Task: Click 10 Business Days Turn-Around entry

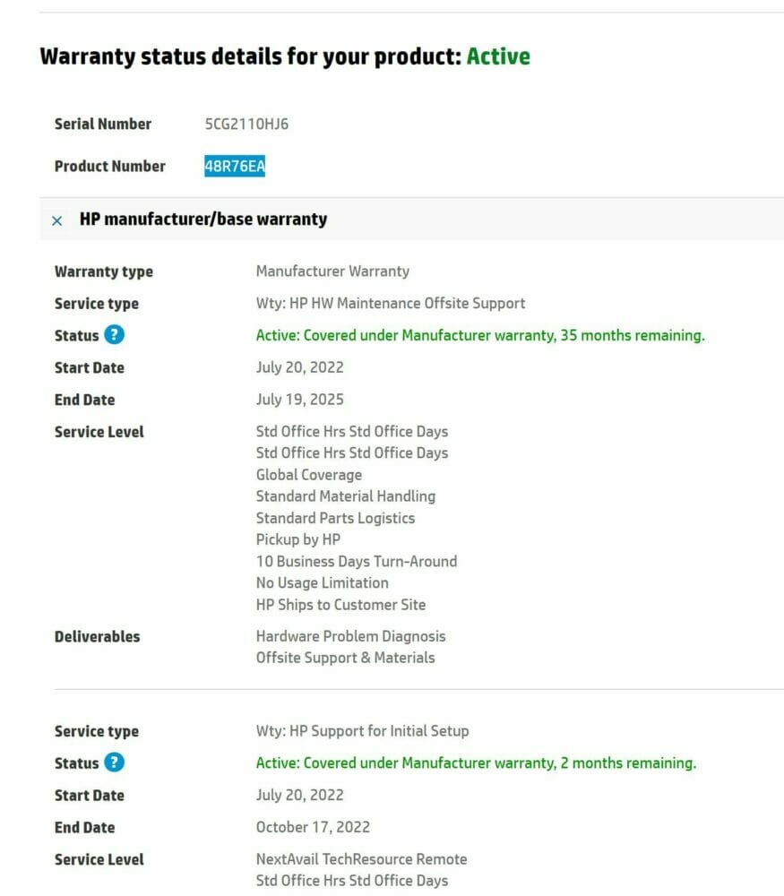Action: [x=356, y=561]
